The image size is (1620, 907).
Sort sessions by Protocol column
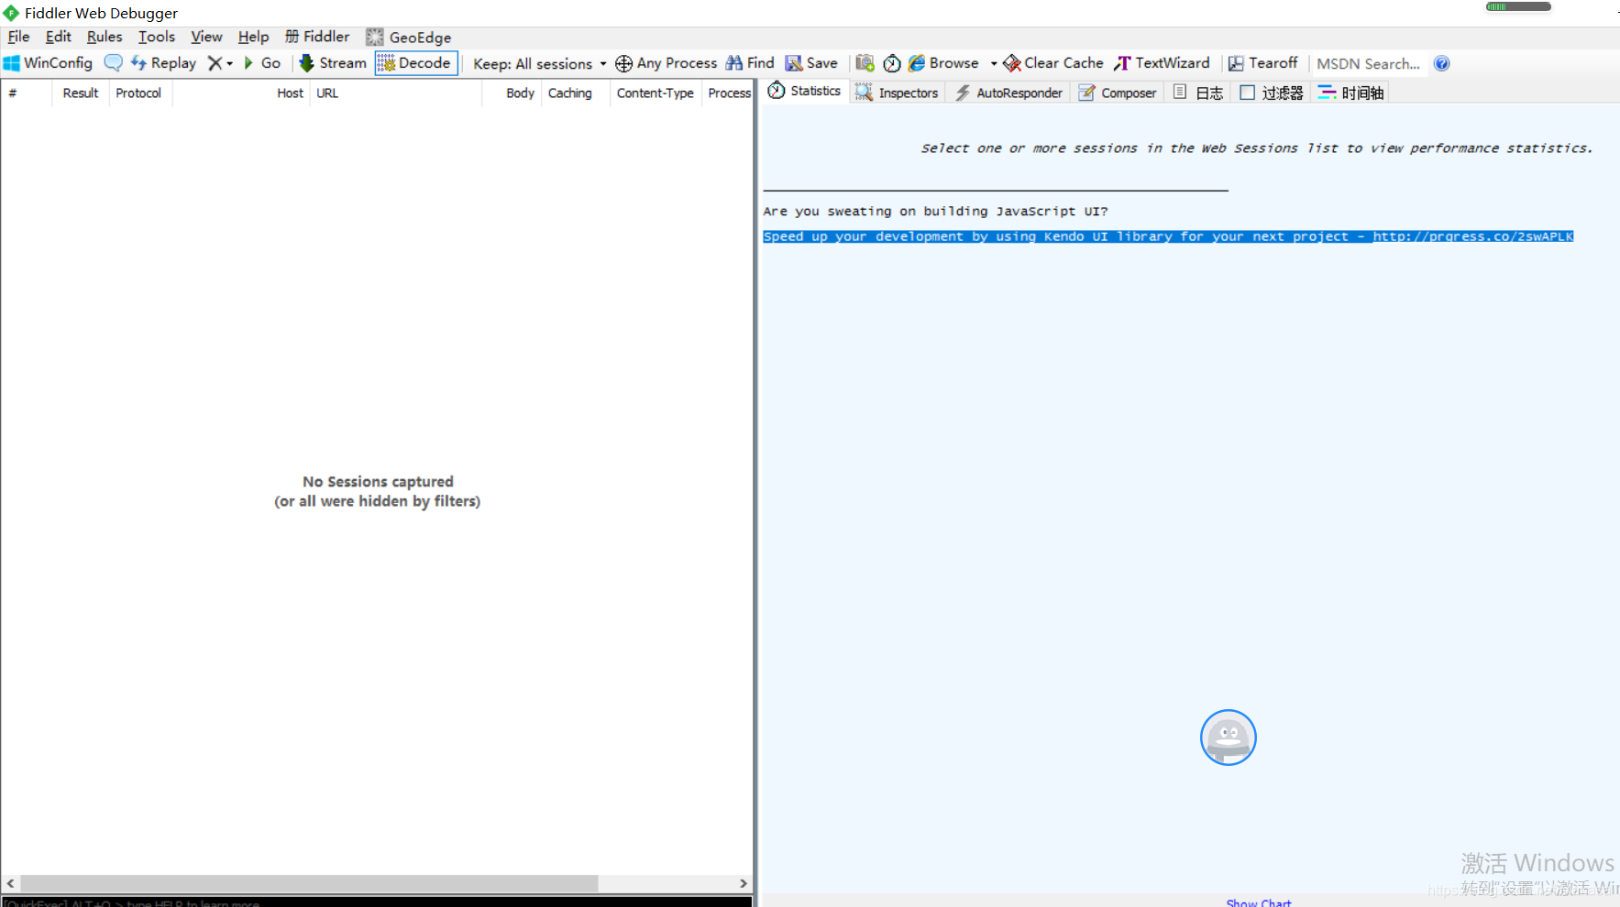[x=140, y=93]
